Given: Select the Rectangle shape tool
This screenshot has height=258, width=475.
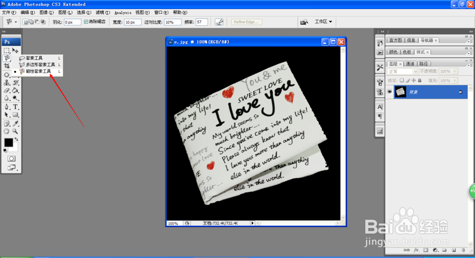Looking at the screenshot, I should tap(15, 115).
